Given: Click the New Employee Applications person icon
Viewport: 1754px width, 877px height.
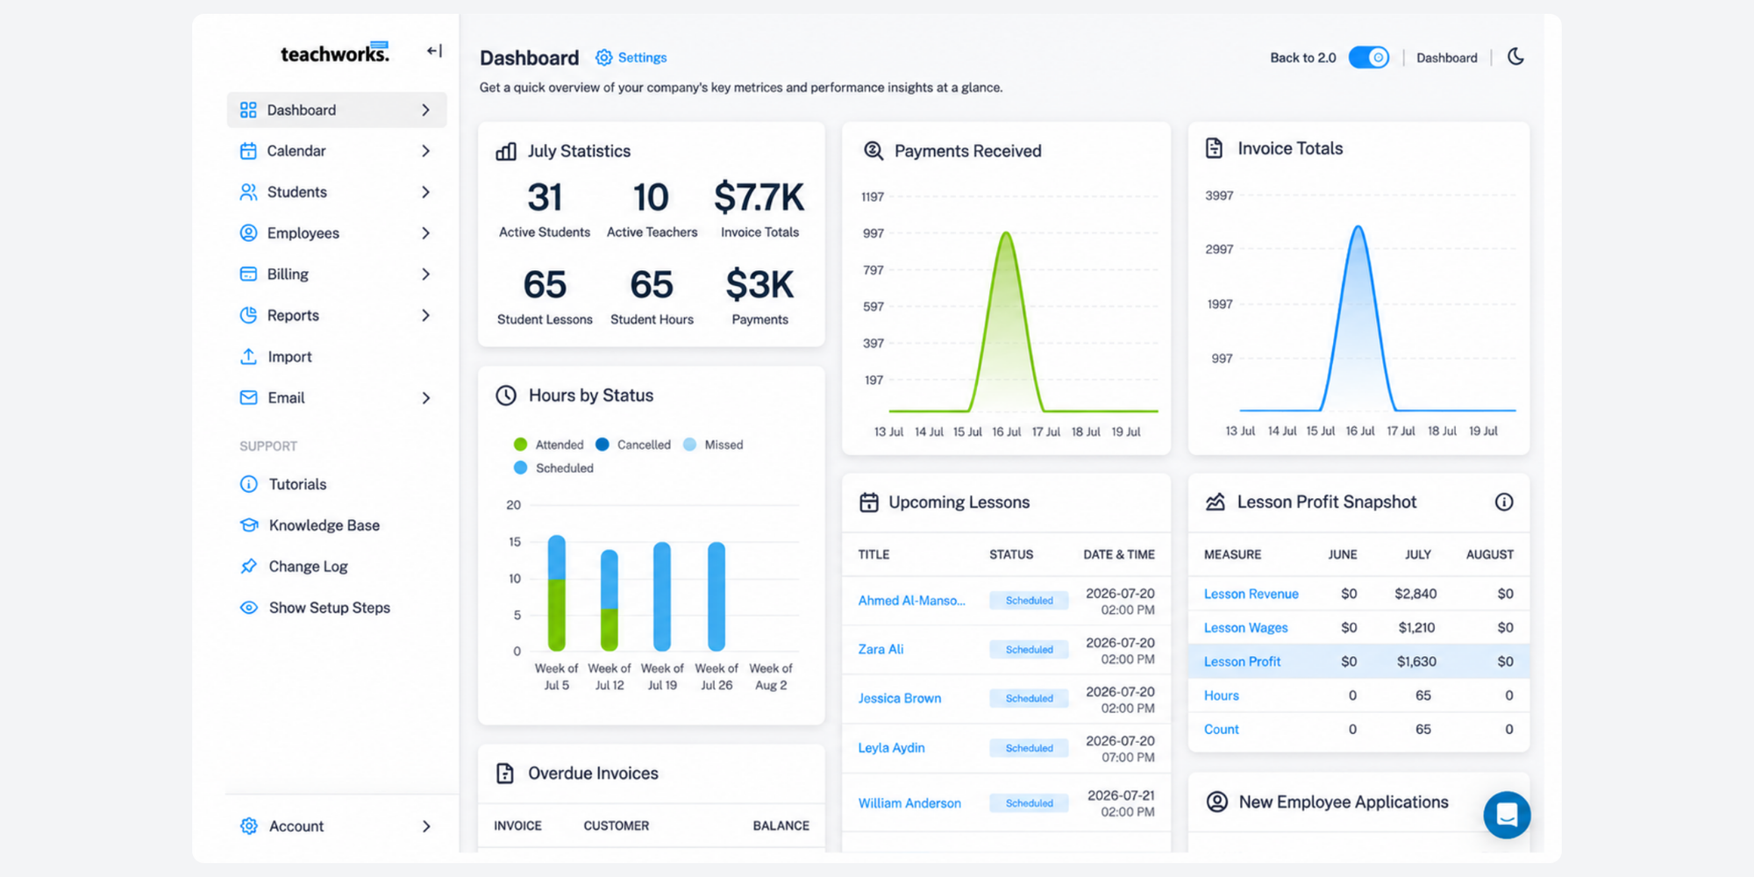Looking at the screenshot, I should (x=1216, y=802).
